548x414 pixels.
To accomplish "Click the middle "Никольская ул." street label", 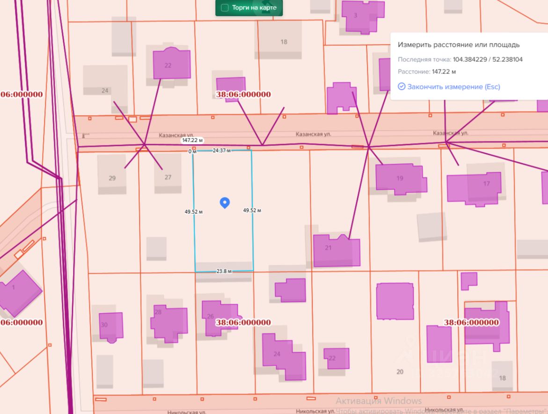I will (x=315, y=411).
